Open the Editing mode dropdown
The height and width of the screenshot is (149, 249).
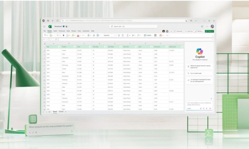coord(199,31)
